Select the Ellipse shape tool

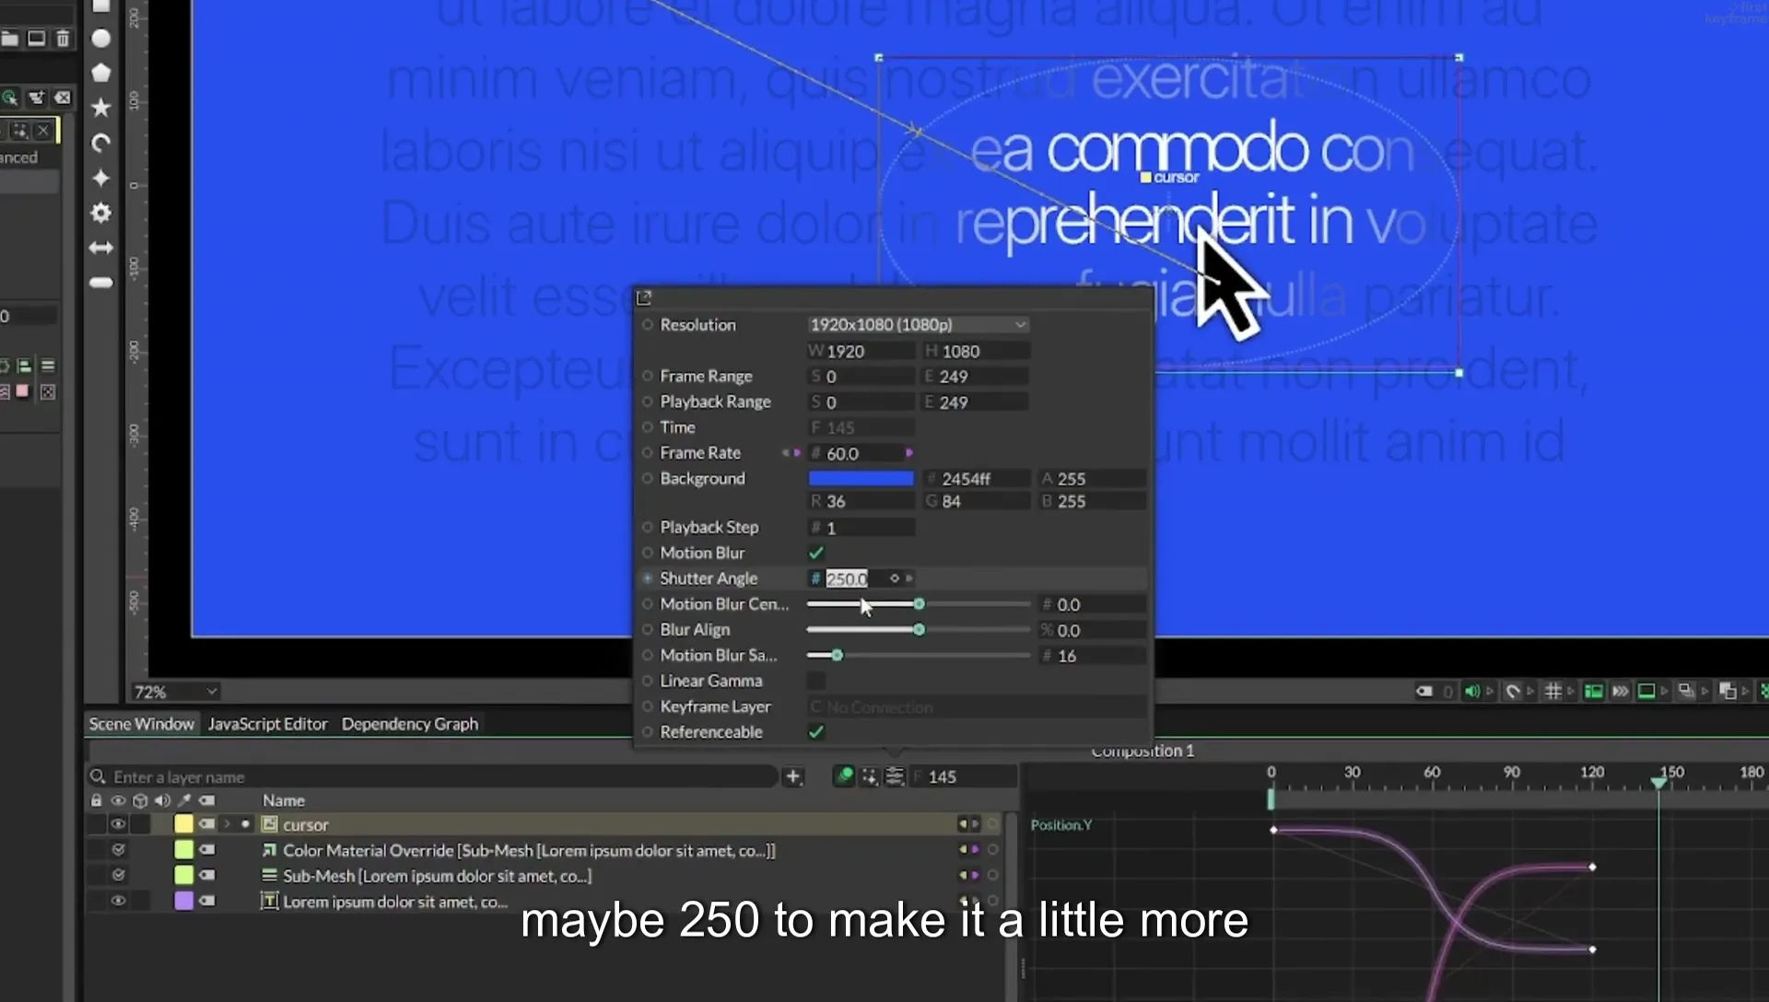(x=101, y=38)
